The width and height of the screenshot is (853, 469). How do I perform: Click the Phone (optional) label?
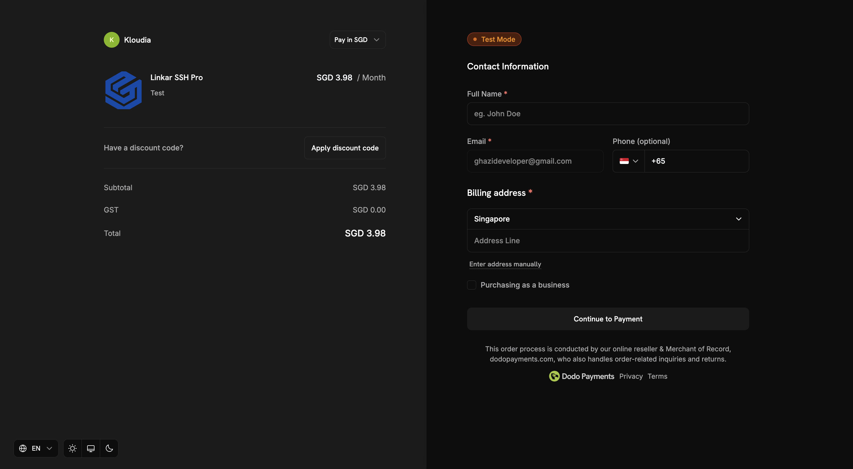pos(641,141)
